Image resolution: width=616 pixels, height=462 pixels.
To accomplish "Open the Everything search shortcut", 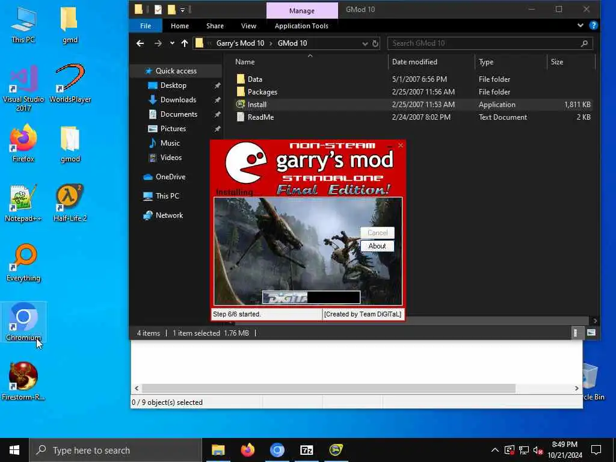I will pos(23,263).
